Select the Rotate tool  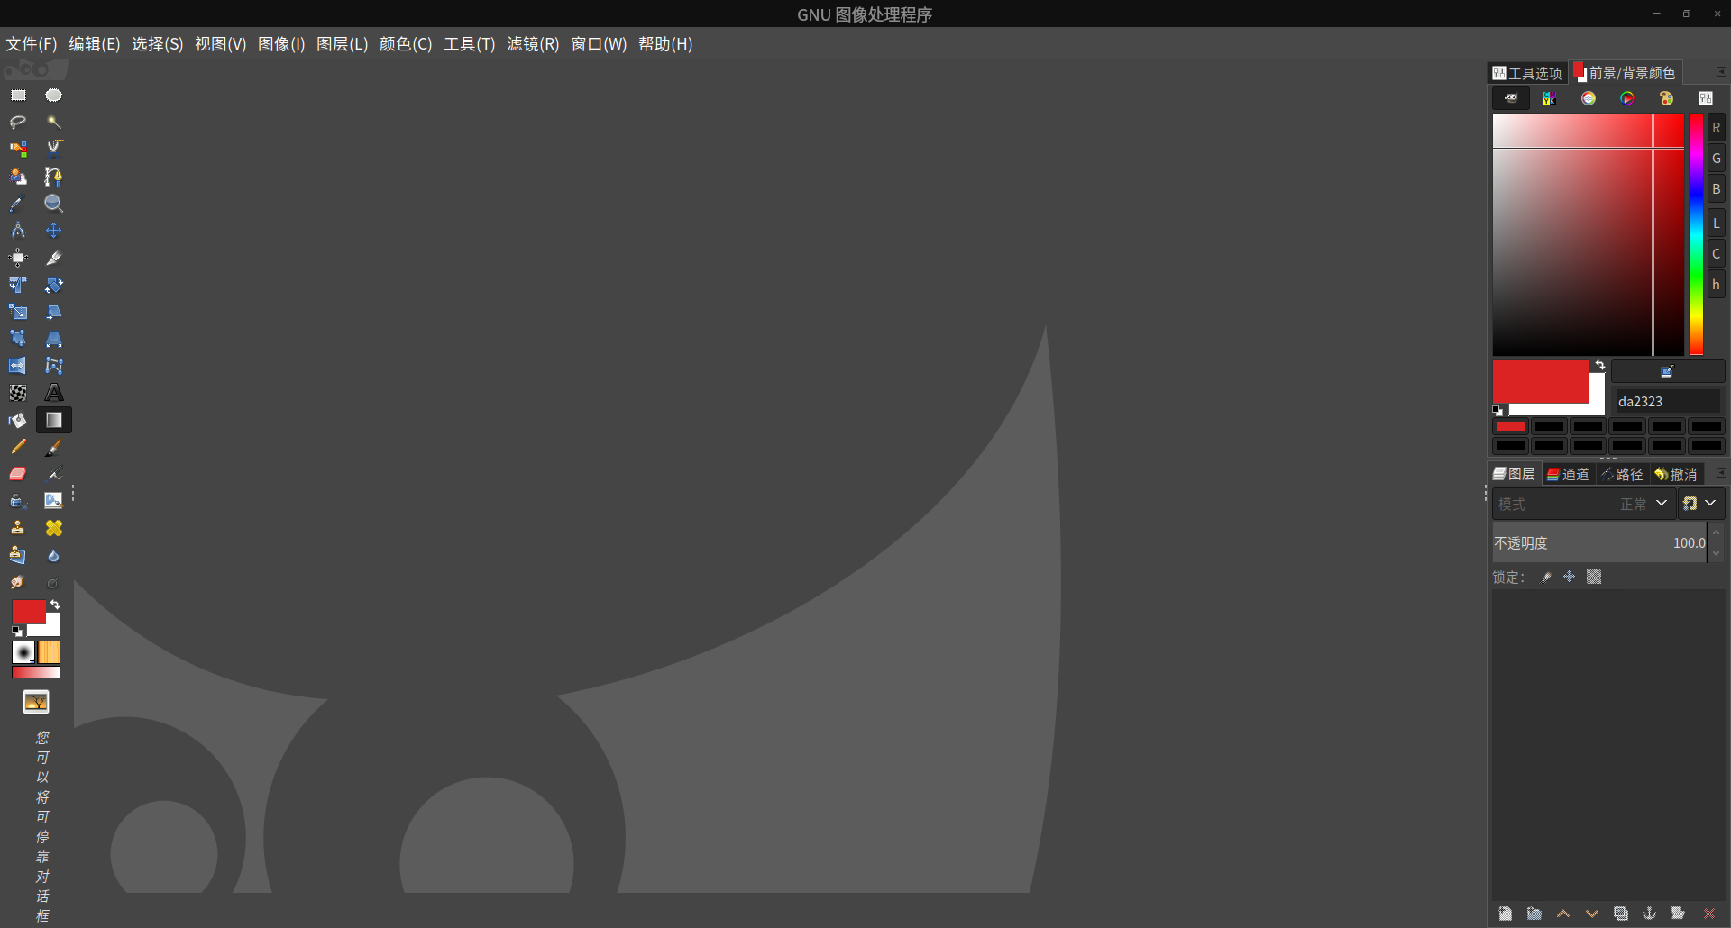click(x=54, y=285)
